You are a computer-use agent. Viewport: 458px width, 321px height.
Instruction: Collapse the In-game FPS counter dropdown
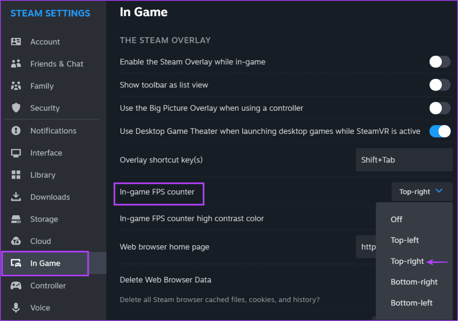pyautogui.click(x=421, y=192)
